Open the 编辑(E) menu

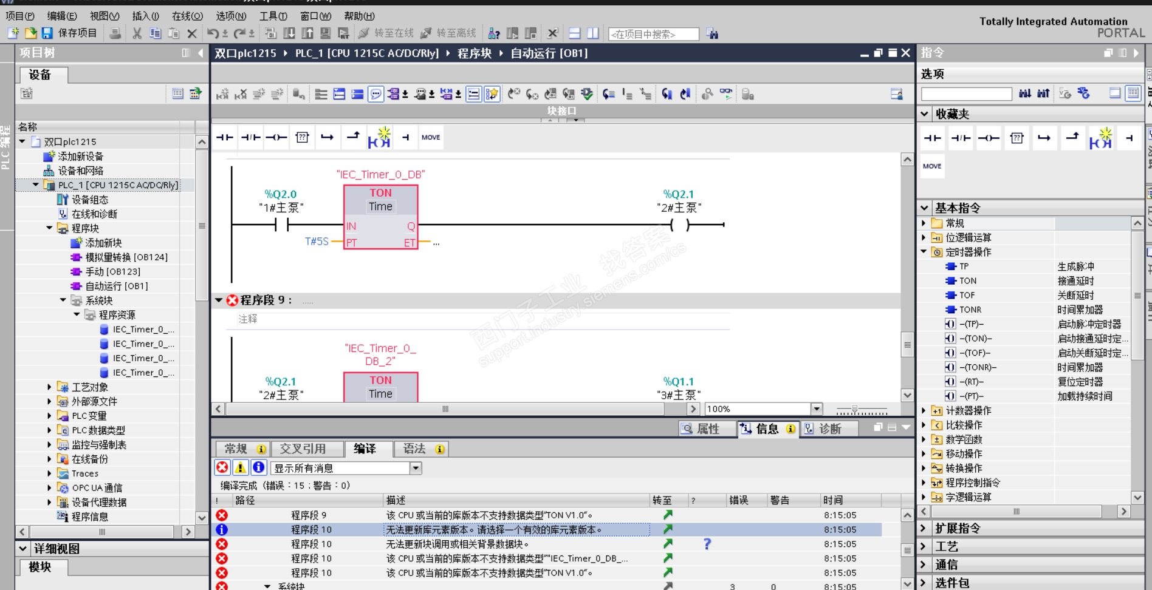click(62, 16)
